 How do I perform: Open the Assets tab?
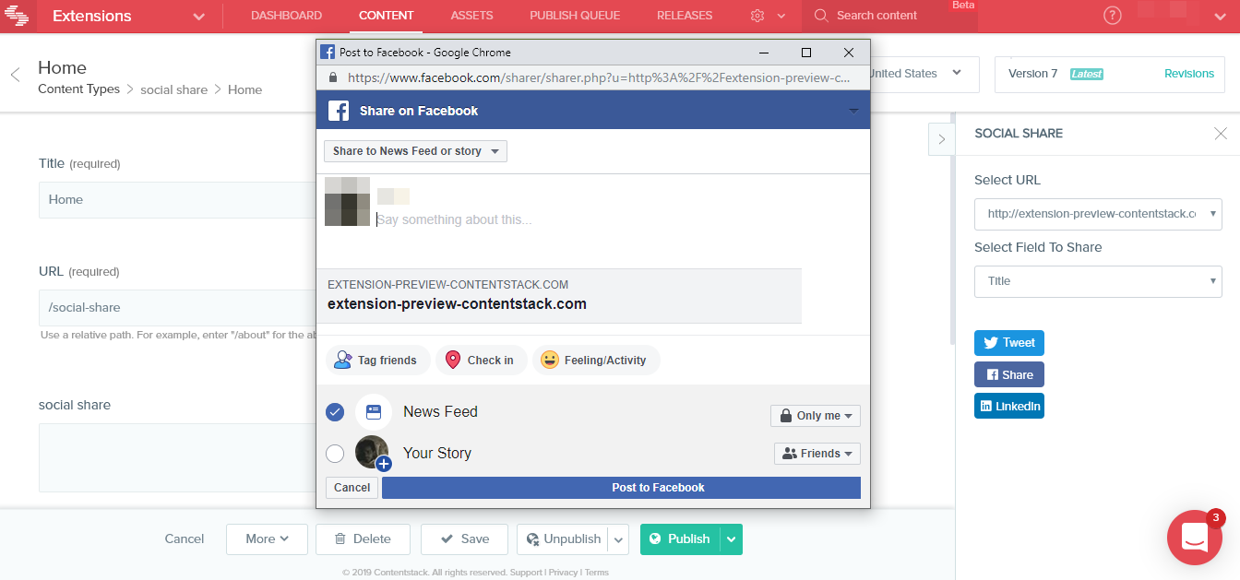(471, 16)
